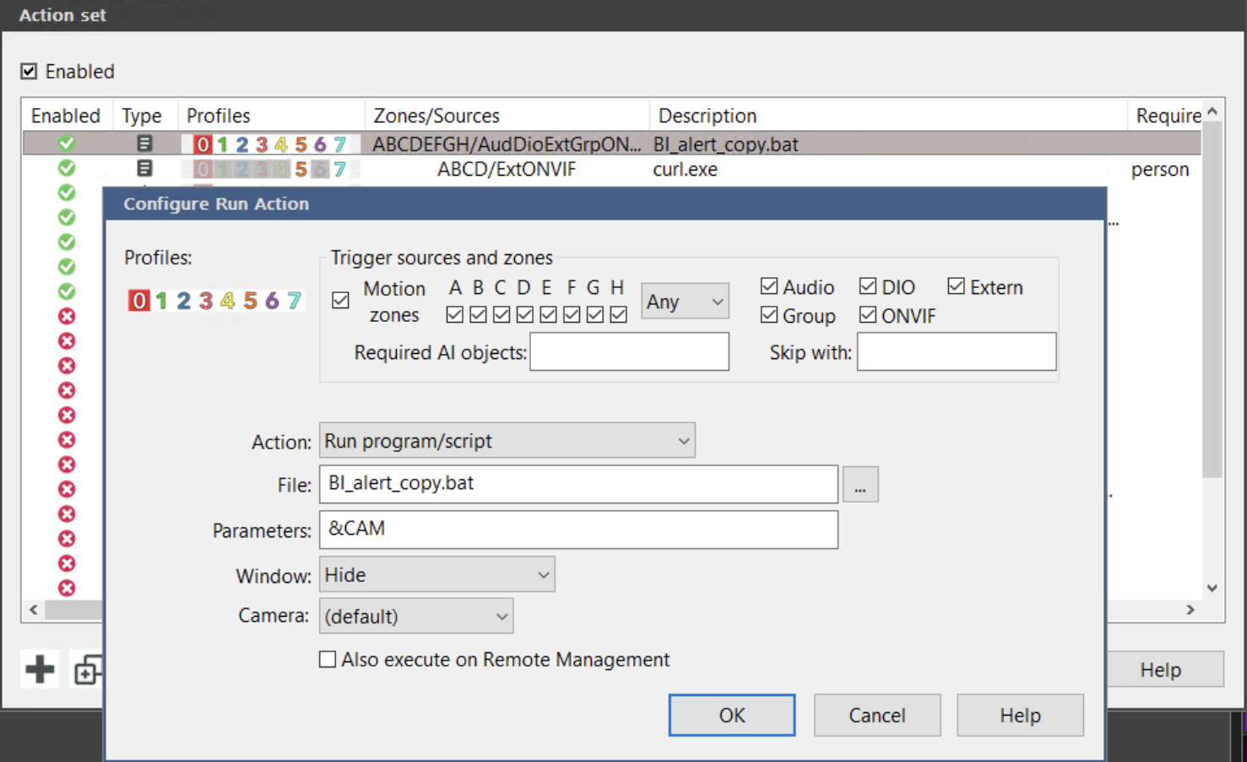Expand the Window dropdown showing Hide

point(436,575)
